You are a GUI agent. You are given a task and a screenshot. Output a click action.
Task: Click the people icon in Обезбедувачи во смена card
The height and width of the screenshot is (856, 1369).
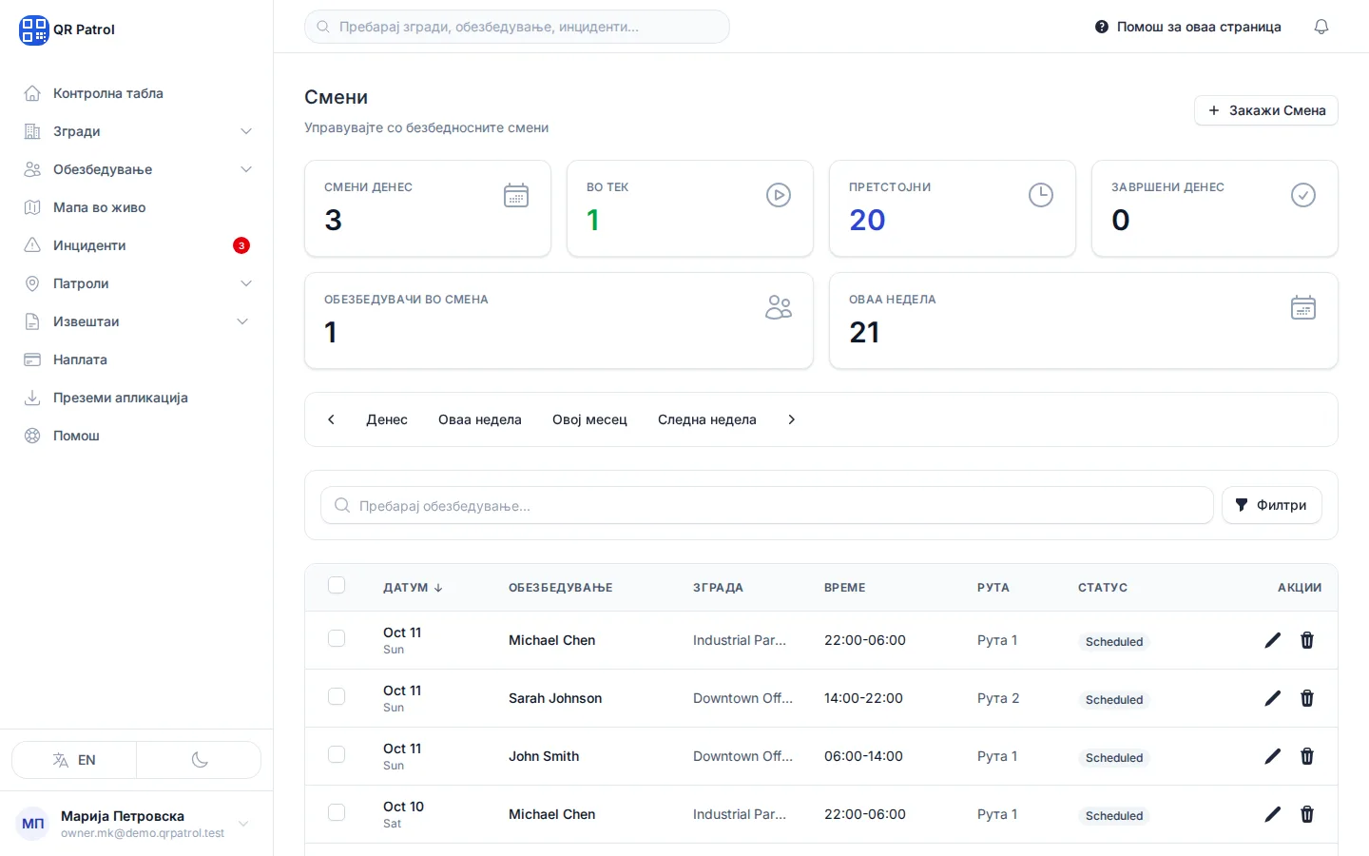pos(779,307)
